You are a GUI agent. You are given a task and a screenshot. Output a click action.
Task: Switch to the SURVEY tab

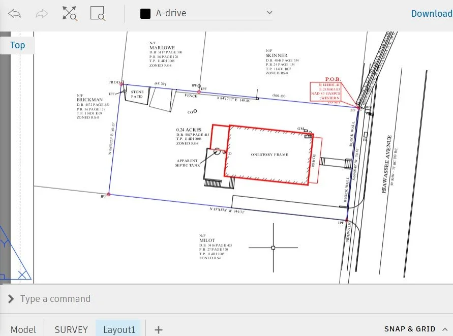(x=71, y=329)
